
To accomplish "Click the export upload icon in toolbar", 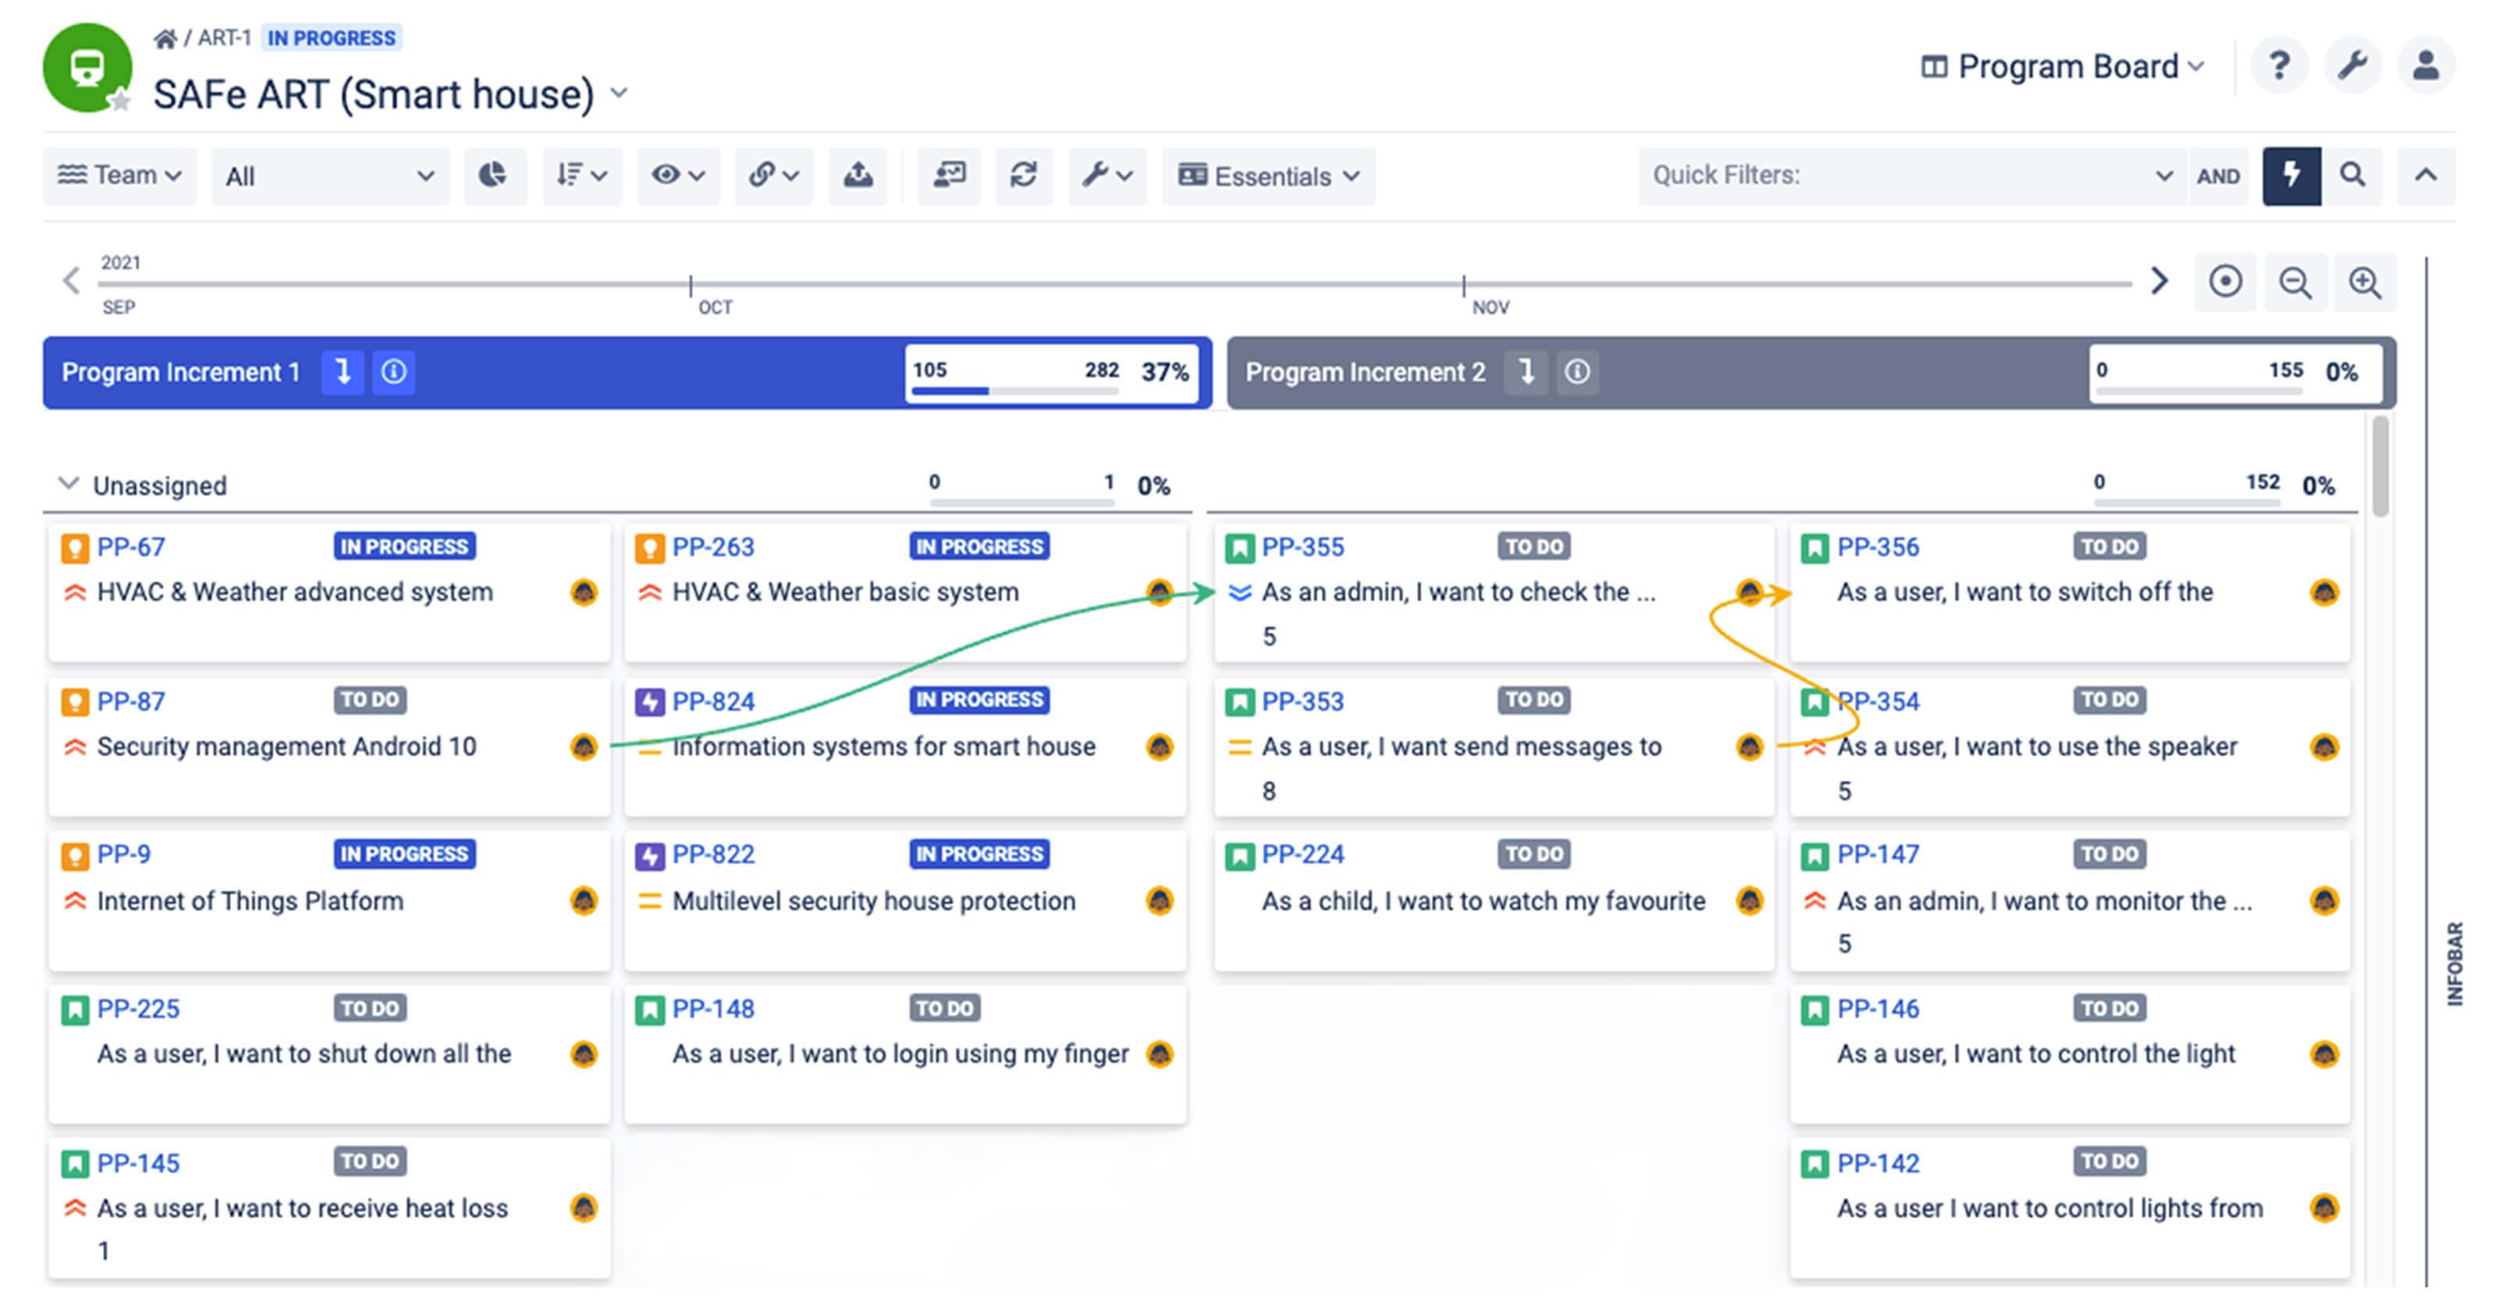I will (x=858, y=176).
